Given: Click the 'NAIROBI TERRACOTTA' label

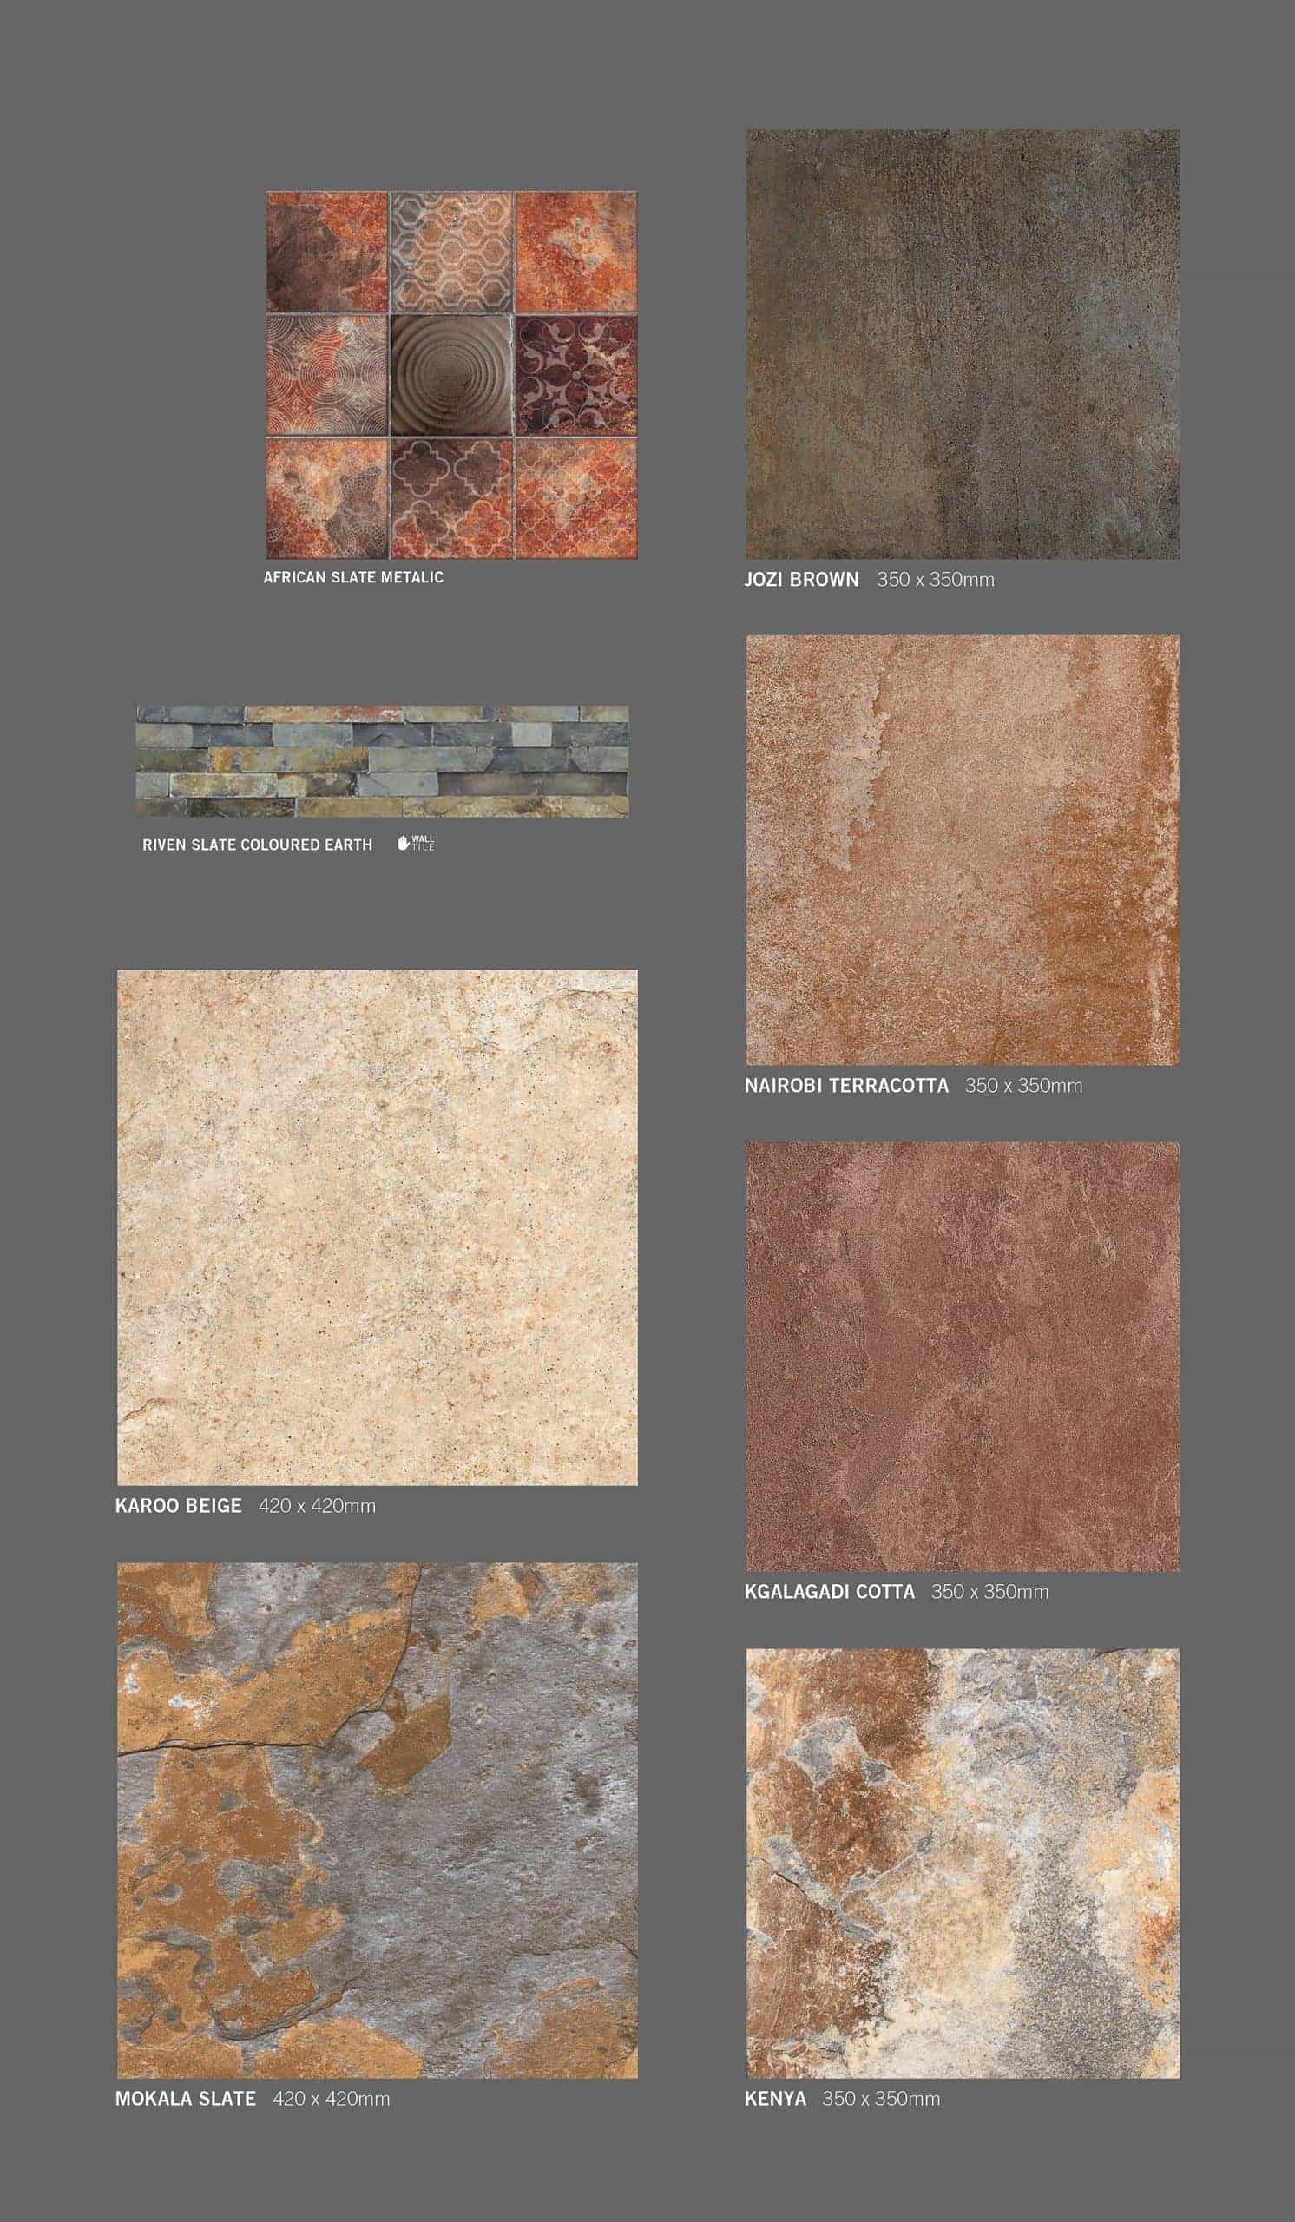Looking at the screenshot, I should [x=846, y=1086].
